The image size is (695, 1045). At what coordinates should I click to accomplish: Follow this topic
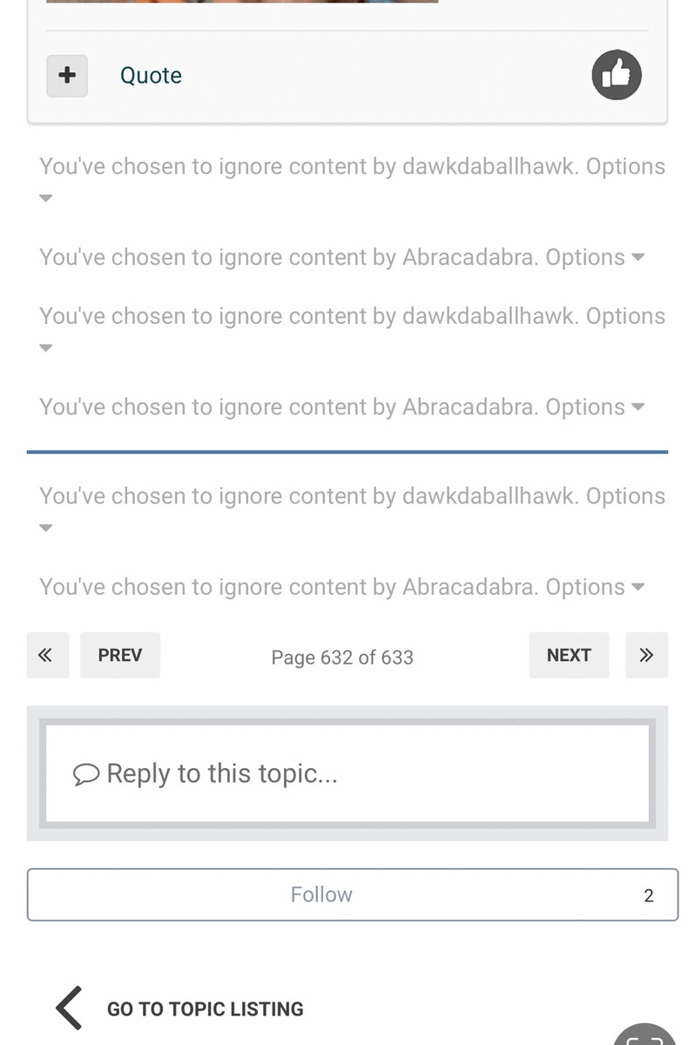pos(322,894)
